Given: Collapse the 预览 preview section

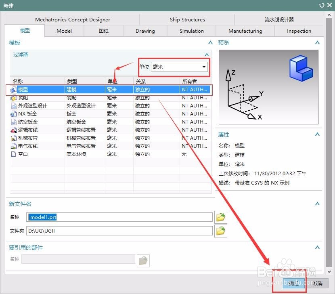Looking at the screenshot, I should point(318,42).
